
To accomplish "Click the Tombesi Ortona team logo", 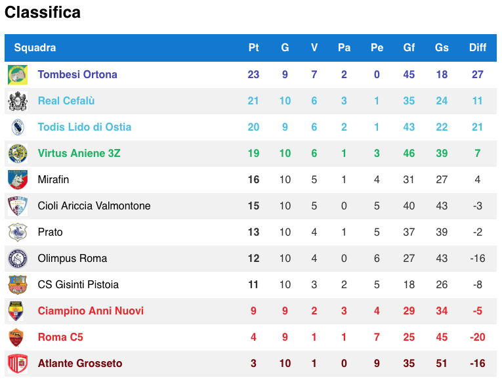I will (x=18, y=75).
